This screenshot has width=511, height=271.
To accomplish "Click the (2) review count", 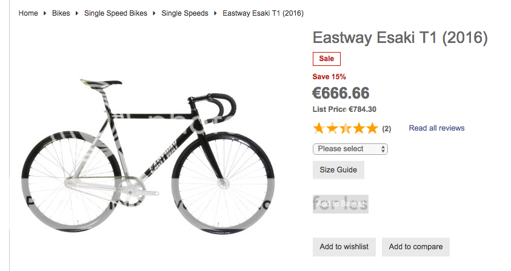I will pyautogui.click(x=387, y=129).
